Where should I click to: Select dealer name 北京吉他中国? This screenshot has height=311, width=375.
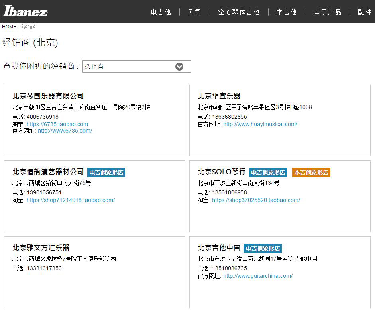pyautogui.click(x=219, y=248)
